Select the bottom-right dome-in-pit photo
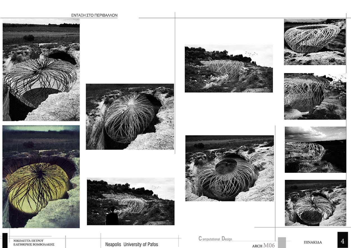This screenshot has height=248, width=351. pos(315,203)
